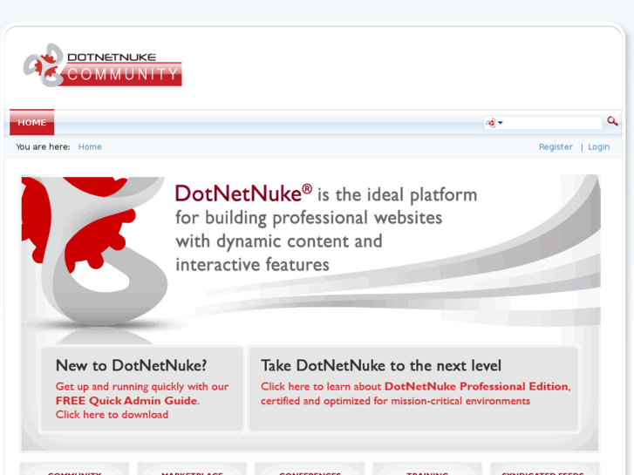Click the search text field
634x475 pixels.
click(x=552, y=123)
